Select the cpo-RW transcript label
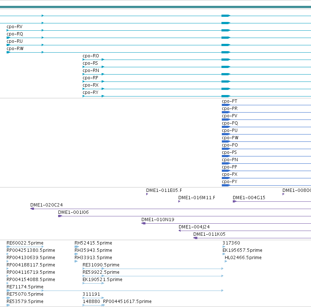This screenshot has width=311, height=307. pyautogui.click(x=15, y=49)
